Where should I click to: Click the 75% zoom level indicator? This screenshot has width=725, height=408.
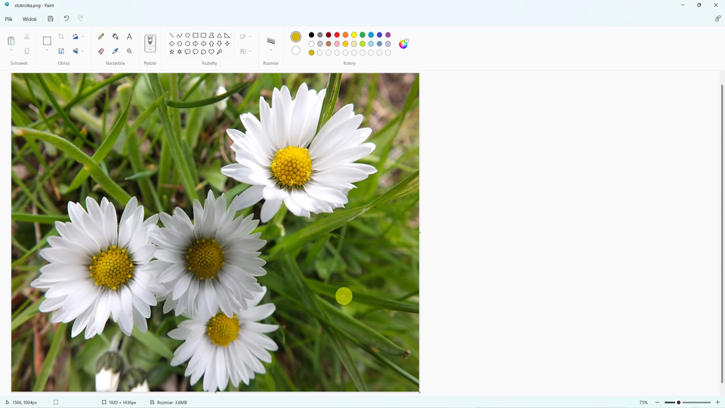643,403
